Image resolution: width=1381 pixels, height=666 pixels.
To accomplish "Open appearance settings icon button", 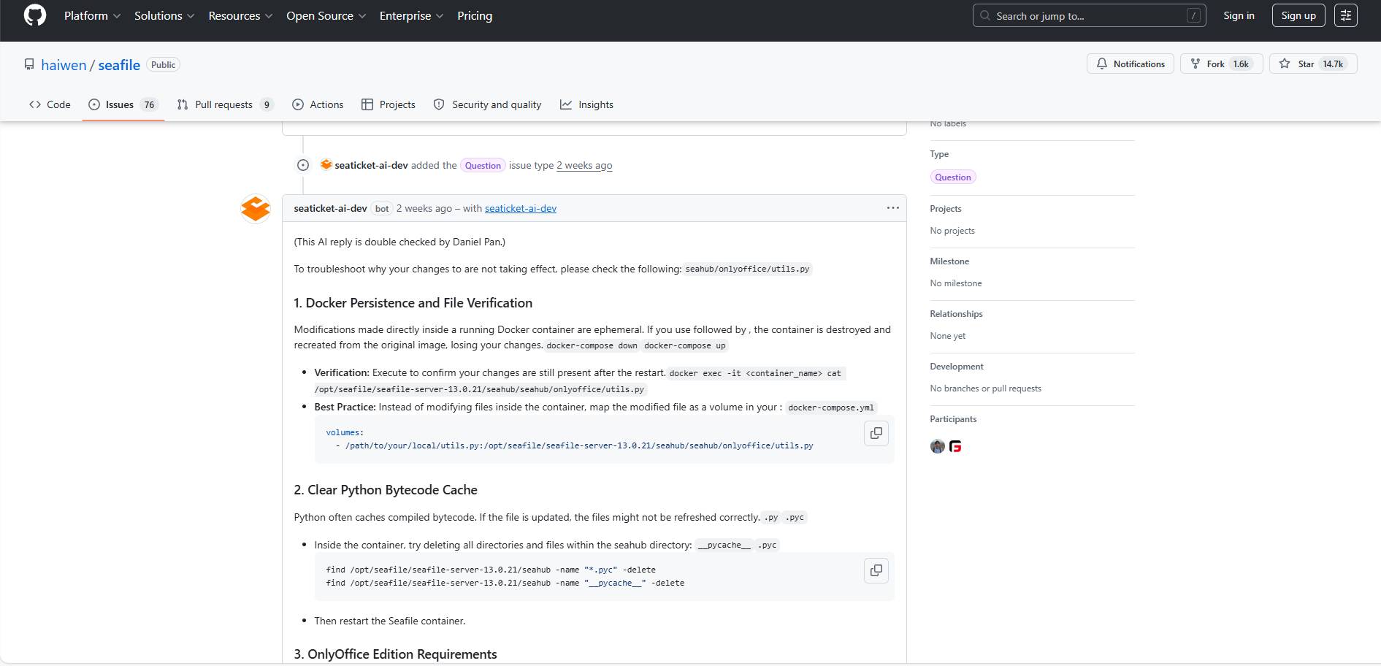I will point(1346,15).
